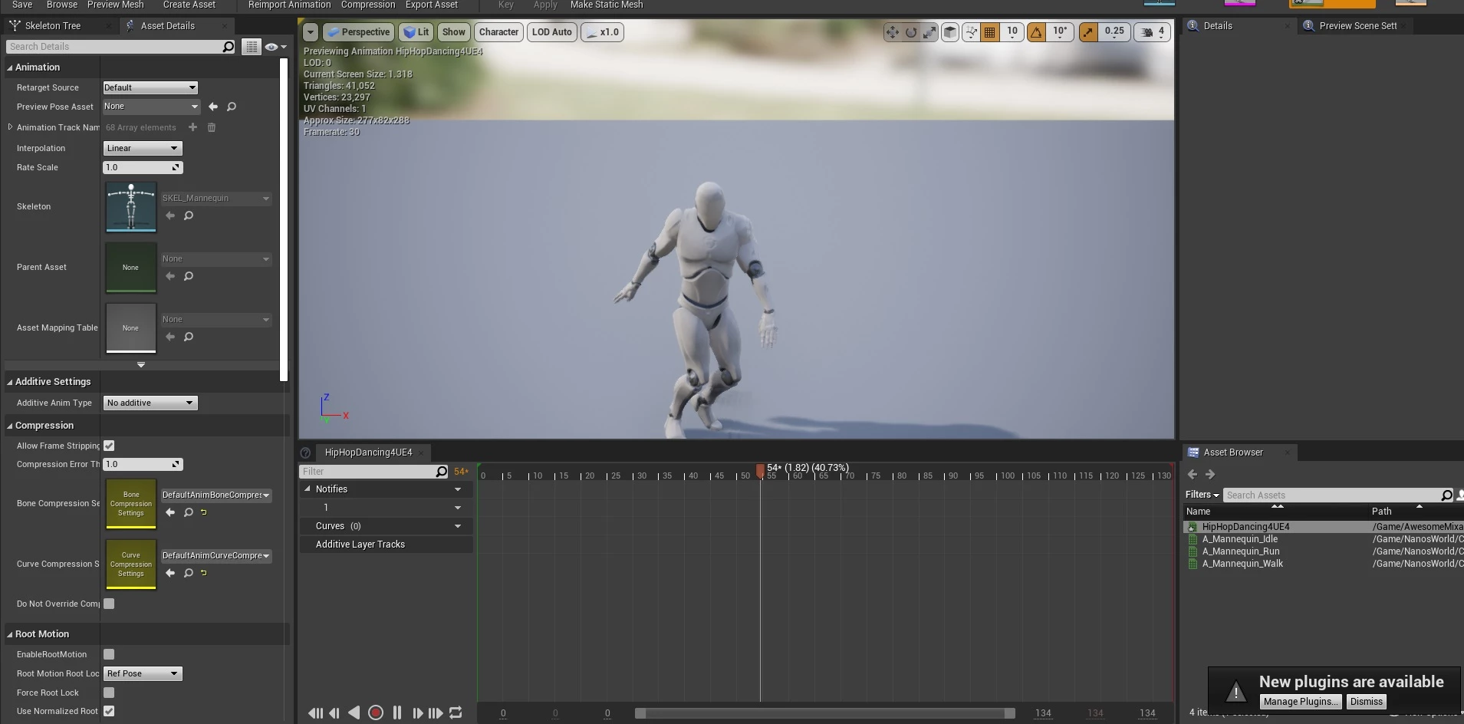Enable the EnableRootMotion checkbox
This screenshot has height=724, width=1464.
pyautogui.click(x=109, y=654)
